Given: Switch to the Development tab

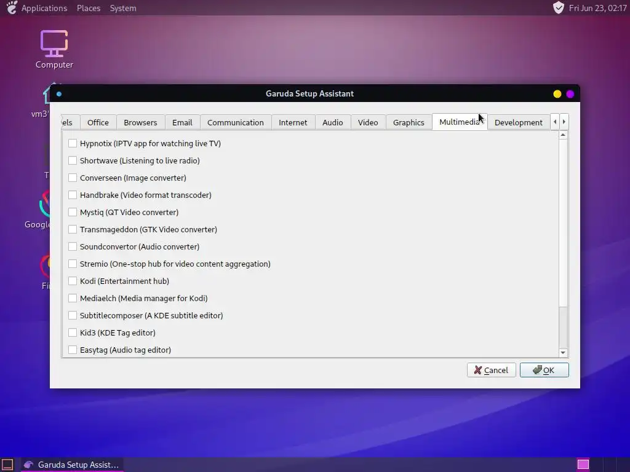Looking at the screenshot, I should click(518, 122).
